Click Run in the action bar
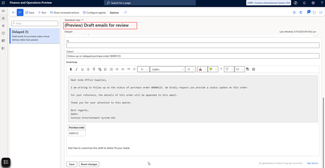The image size is (325, 168). click(x=42, y=13)
